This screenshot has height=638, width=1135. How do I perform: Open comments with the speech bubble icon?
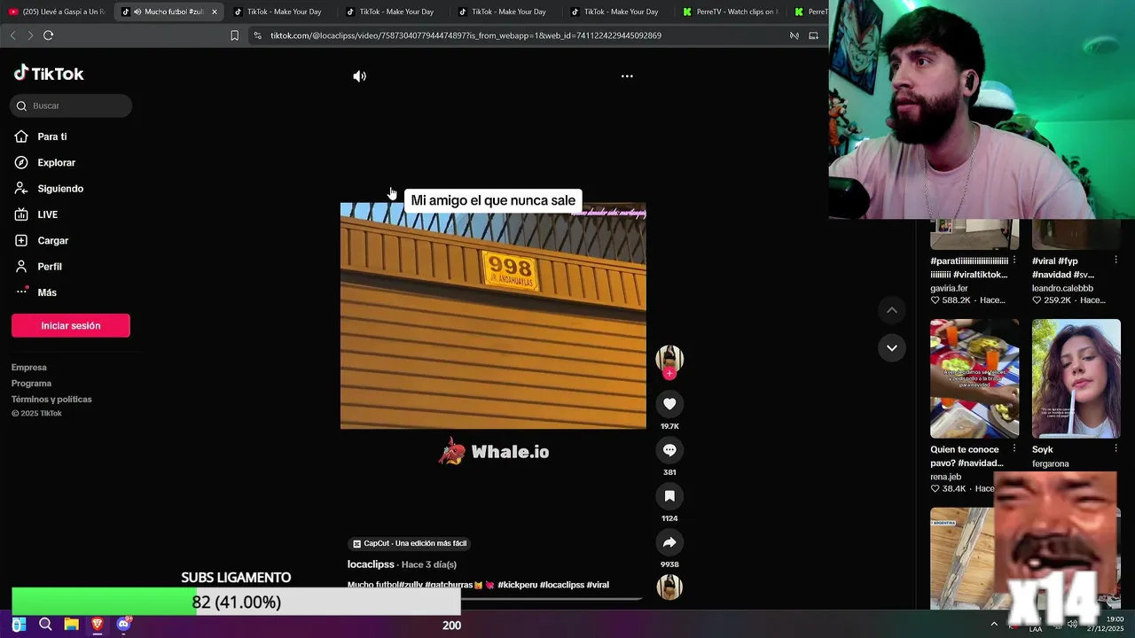pos(669,450)
